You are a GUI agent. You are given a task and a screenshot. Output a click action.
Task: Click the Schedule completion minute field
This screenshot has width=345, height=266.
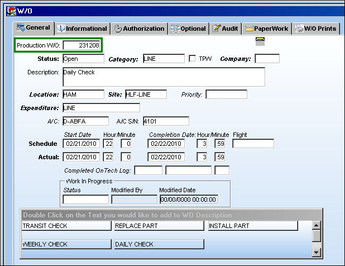click(220, 144)
